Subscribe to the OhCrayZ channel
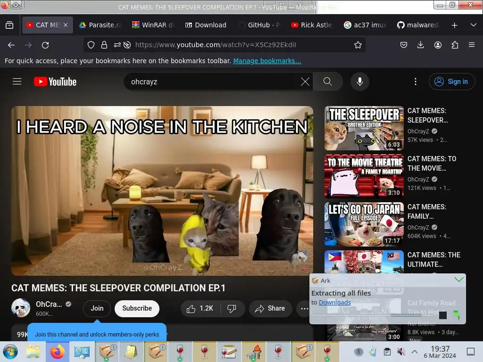The image size is (483, 362). pyautogui.click(x=137, y=308)
